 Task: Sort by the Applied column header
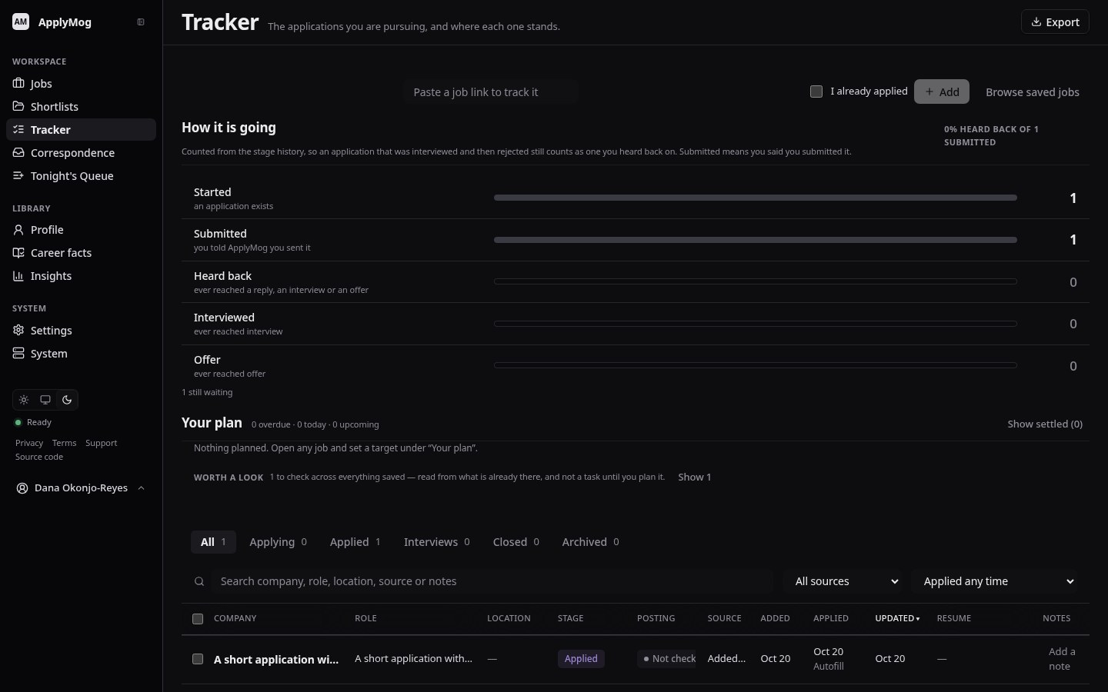pos(831,618)
